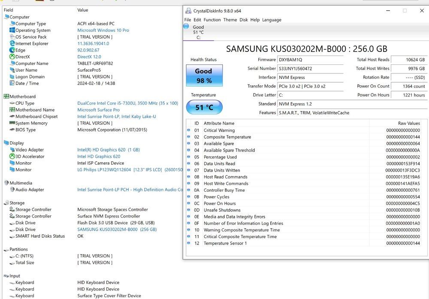Click the Attribute Name column header
Image resolution: width=429 pixels, height=299 pixels.
219,124
